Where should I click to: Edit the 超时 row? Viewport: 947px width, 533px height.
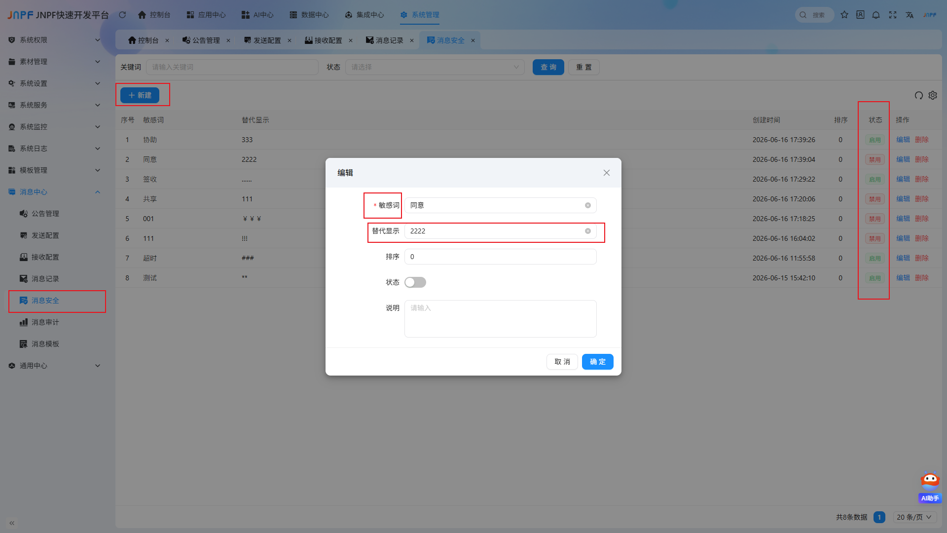[x=903, y=258]
